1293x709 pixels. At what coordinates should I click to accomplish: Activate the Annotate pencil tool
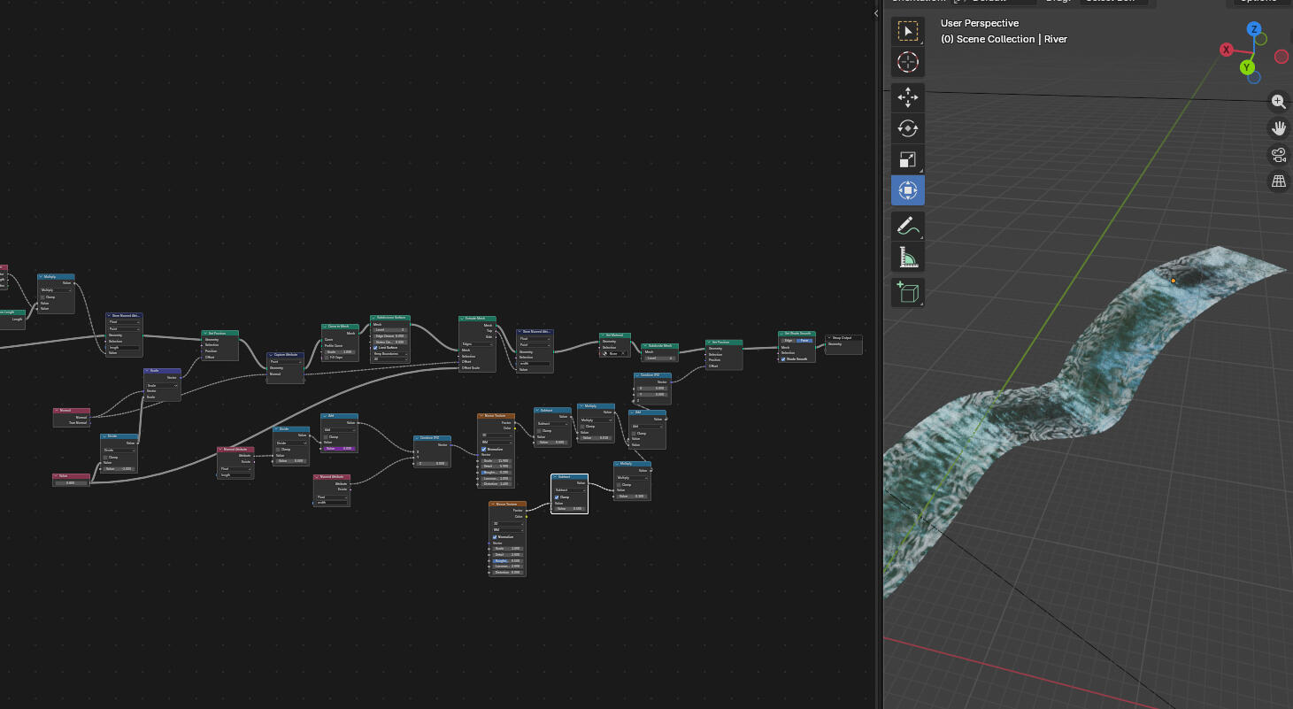tap(907, 226)
